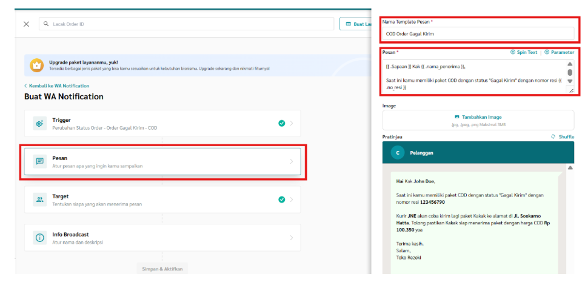585x282 pixels.
Task: Click the green checkmark on Target row
Action: point(282,200)
